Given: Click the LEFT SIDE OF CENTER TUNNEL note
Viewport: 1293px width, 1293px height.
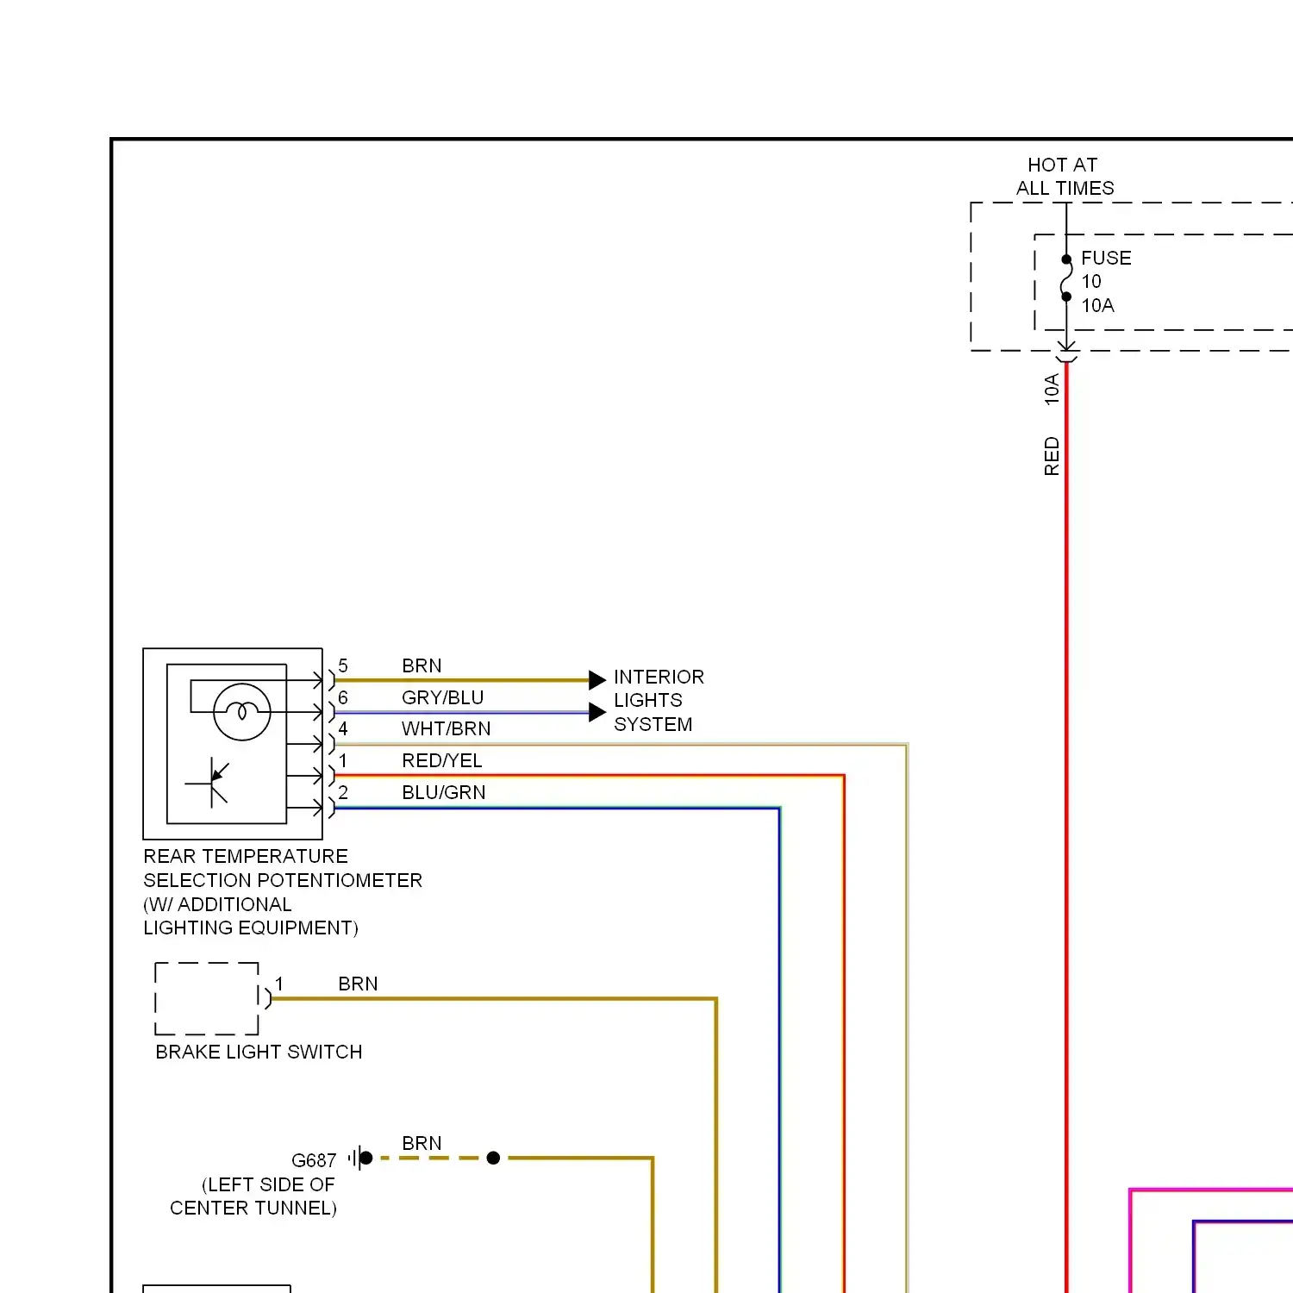Looking at the screenshot, I should point(253,1196).
